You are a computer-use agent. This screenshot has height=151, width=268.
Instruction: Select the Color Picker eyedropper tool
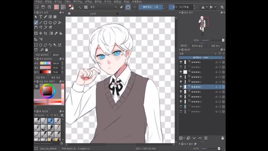click(56, 33)
